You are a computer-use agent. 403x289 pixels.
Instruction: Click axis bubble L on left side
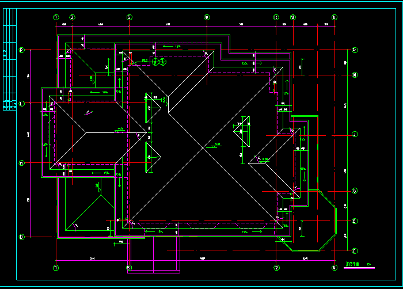(x=22, y=104)
